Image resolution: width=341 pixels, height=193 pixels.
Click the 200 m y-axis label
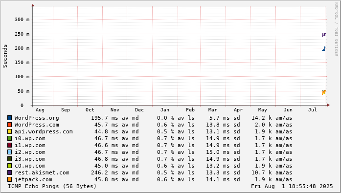tap(22, 48)
